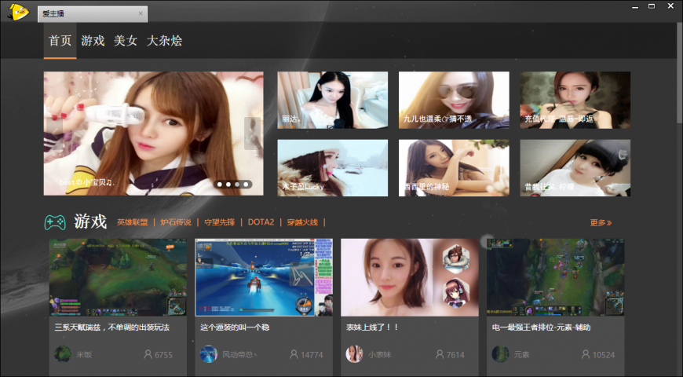Open the 木子盈Lucky streamer thumbnail
This screenshot has height=377, width=683.
point(332,168)
